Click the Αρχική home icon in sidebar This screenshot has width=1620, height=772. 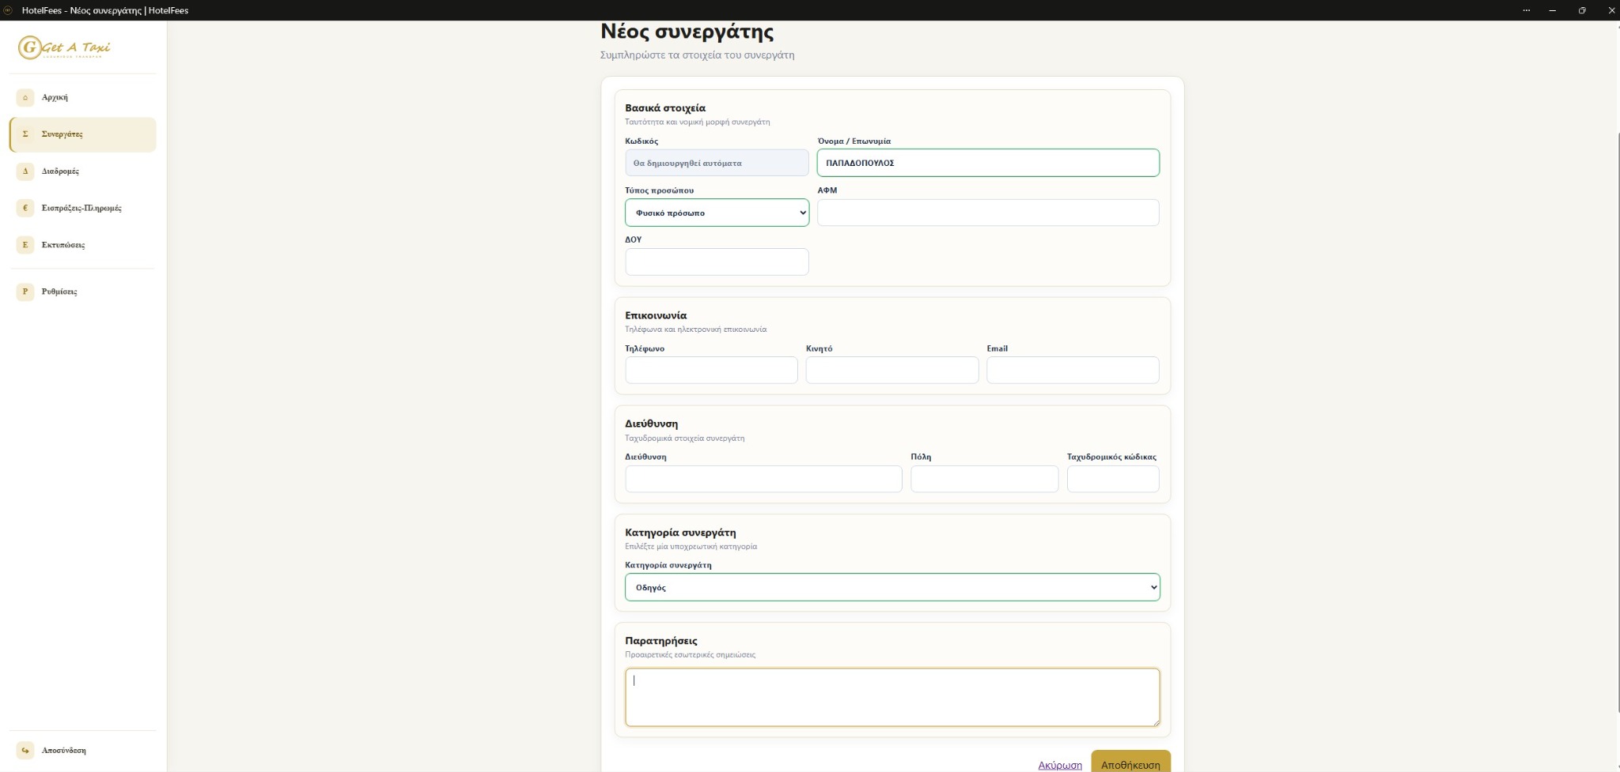(x=25, y=97)
